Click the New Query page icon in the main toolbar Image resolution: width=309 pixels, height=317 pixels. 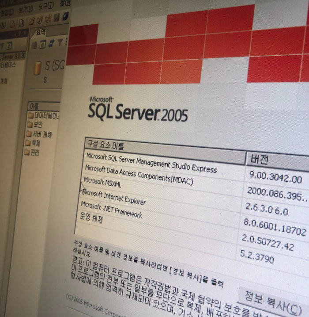point(12,24)
